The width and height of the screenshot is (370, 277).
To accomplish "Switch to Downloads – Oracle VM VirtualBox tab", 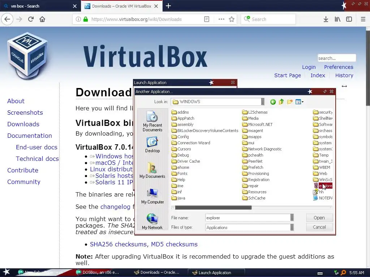I will (121, 6).
